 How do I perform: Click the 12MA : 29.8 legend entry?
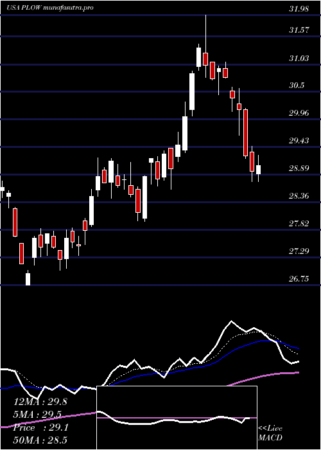click(40, 402)
